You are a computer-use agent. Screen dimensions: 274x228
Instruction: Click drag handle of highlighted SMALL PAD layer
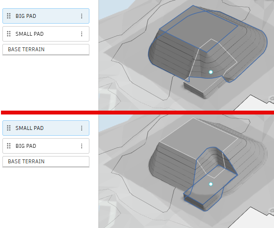(9, 128)
